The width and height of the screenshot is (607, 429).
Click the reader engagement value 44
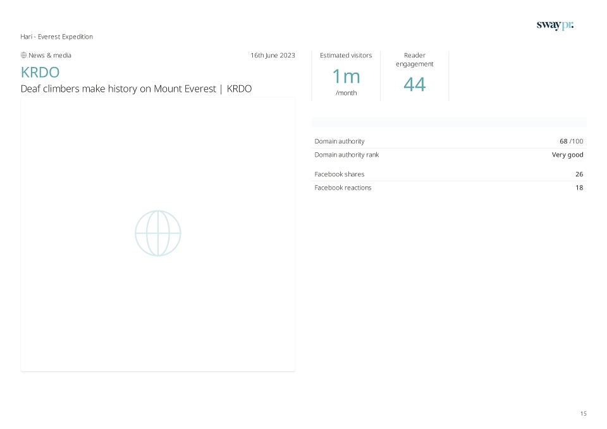click(415, 84)
